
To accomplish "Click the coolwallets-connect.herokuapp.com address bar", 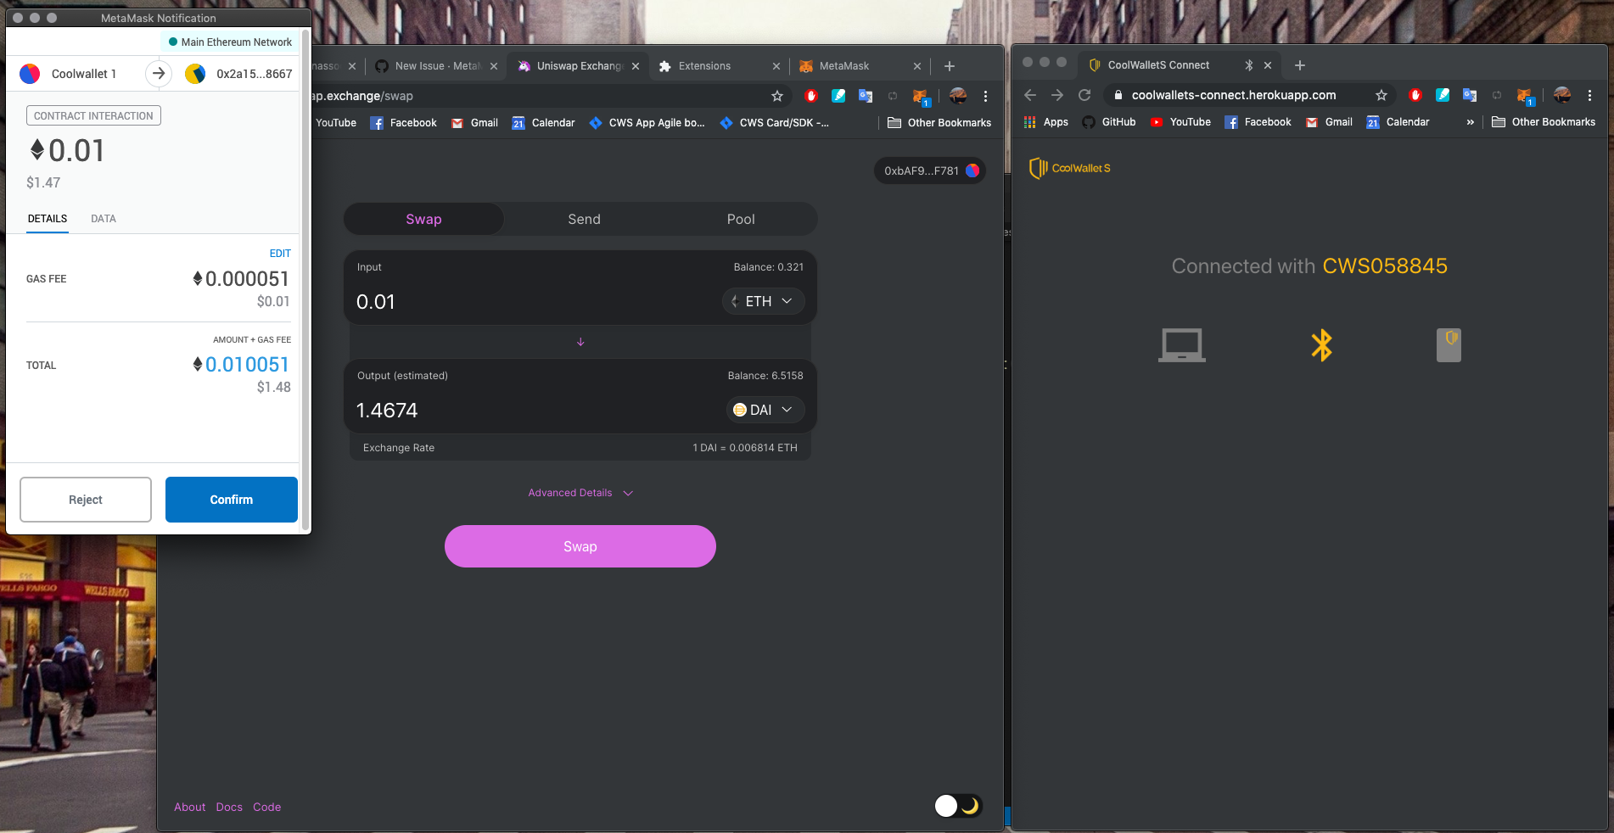I will 1234,95.
